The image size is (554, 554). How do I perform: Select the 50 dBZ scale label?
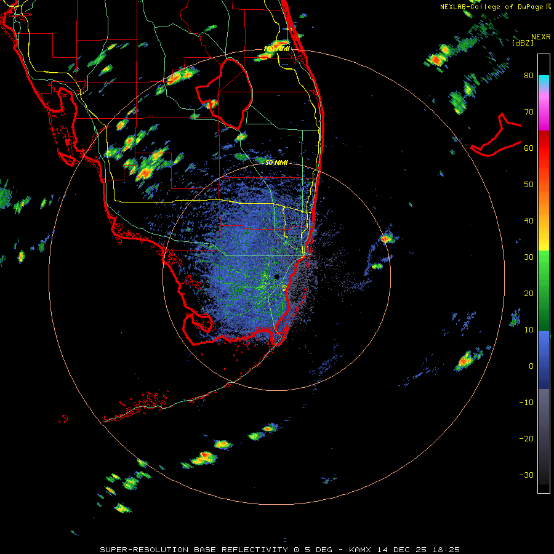click(529, 185)
